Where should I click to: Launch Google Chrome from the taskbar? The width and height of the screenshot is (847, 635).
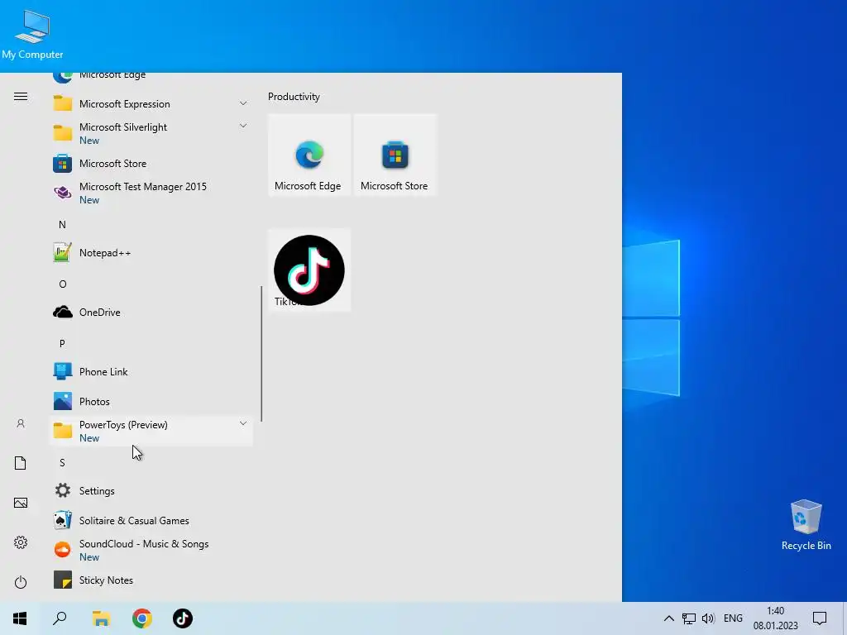[x=142, y=618]
